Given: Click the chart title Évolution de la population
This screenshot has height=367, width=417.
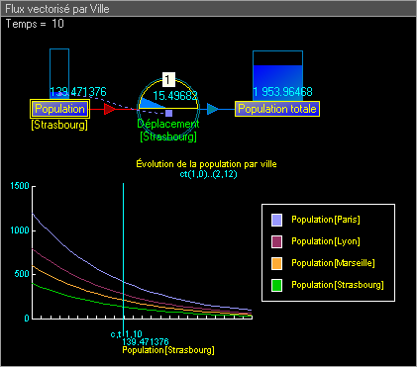Looking at the screenshot, I should coord(206,164).
